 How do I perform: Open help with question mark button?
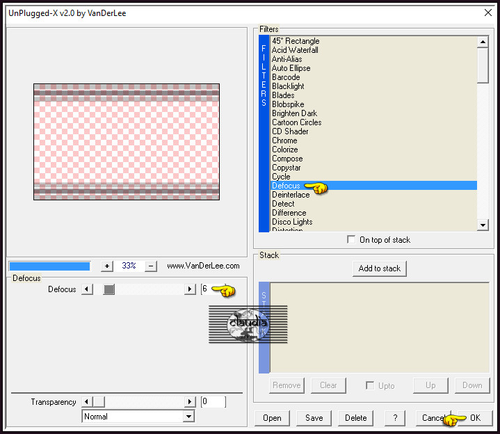point(395,418)
